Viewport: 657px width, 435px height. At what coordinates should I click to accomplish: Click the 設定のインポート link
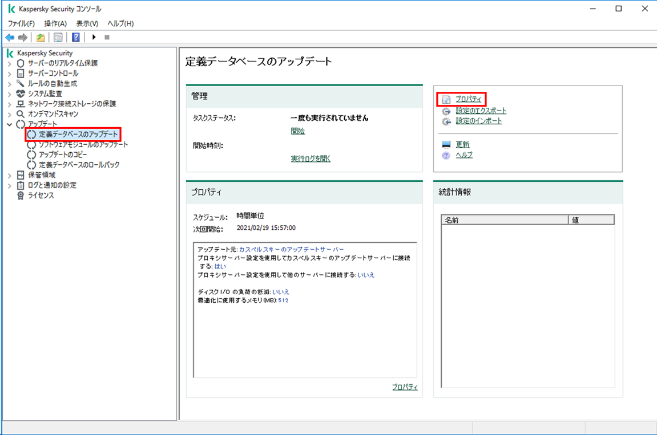[478, 120]
